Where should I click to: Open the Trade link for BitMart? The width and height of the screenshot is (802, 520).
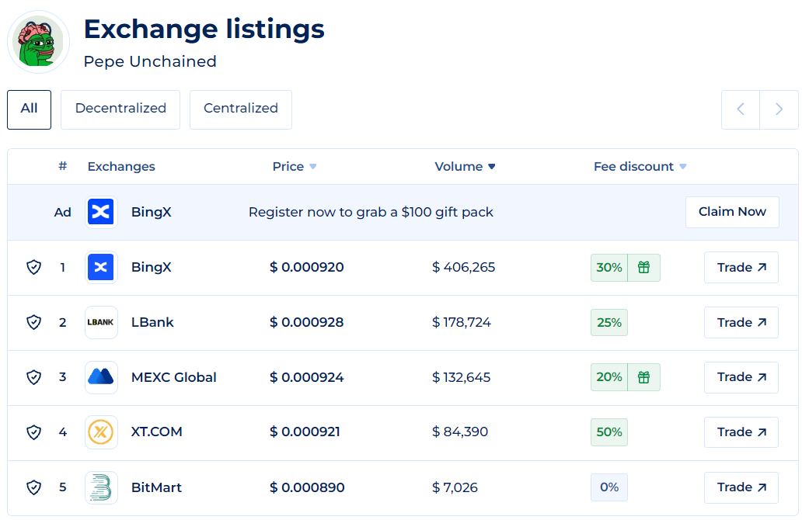point(741,487)
